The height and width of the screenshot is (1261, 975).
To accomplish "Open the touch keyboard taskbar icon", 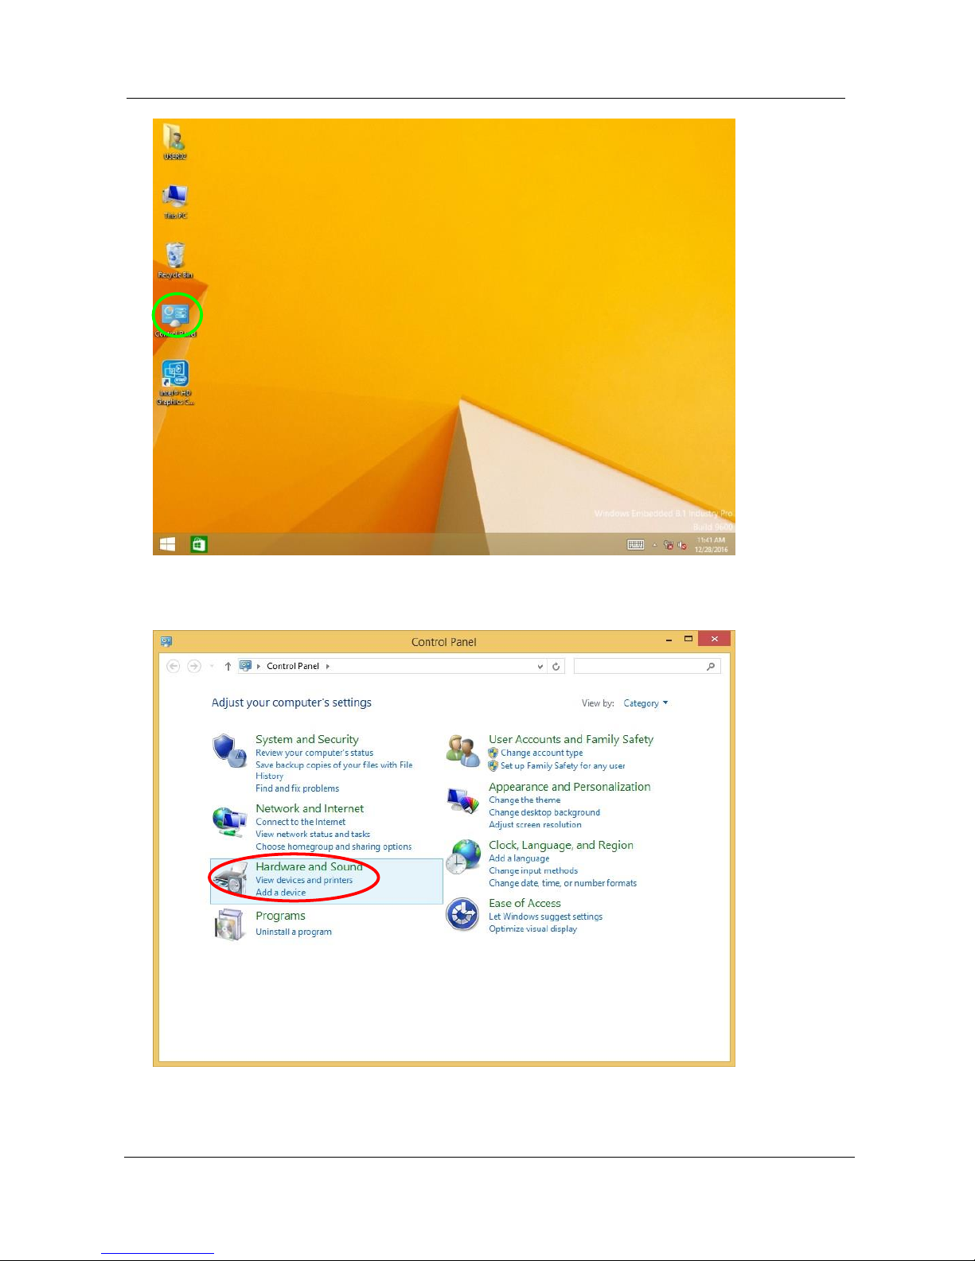I will pos(635,545).
